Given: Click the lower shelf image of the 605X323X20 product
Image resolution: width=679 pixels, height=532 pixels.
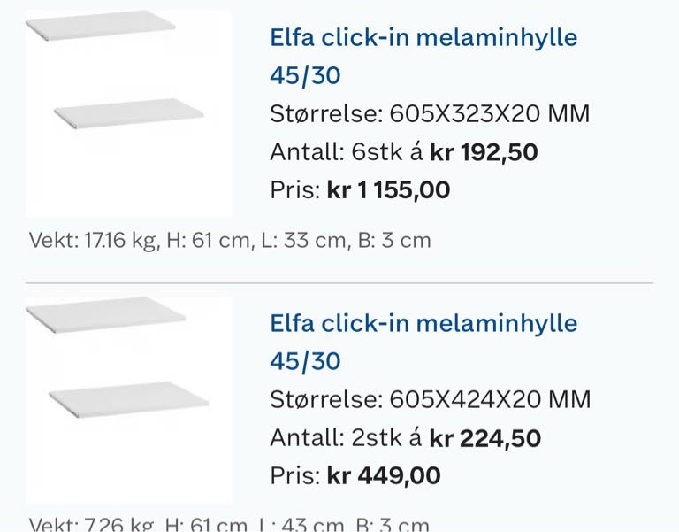Looking at the screenshot, I should [x=129, y=113].
